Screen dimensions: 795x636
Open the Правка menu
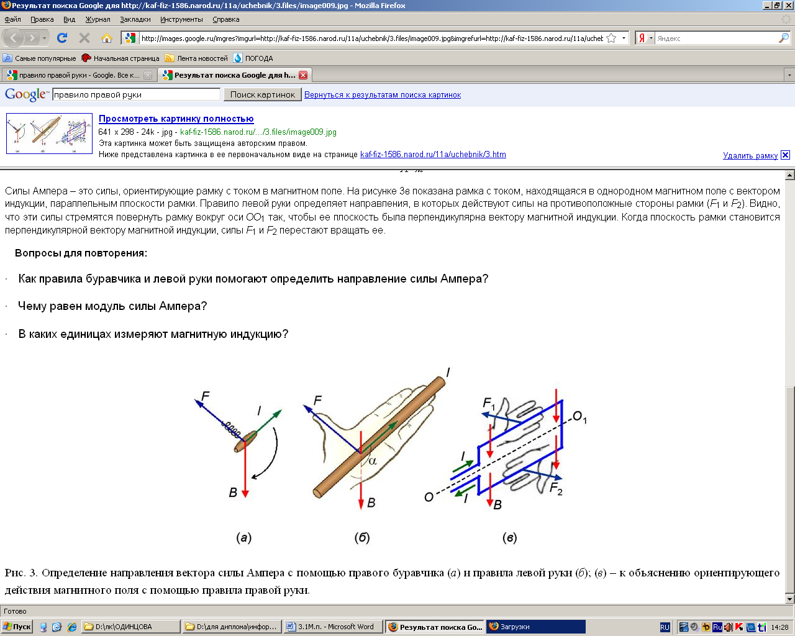42,19
